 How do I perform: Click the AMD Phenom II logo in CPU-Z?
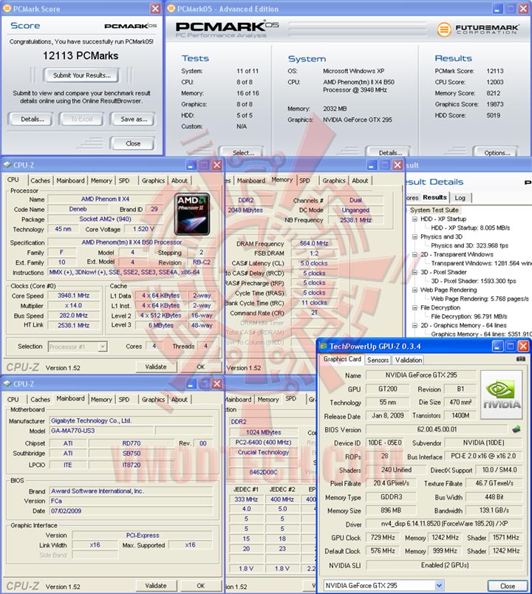[191, 214]
